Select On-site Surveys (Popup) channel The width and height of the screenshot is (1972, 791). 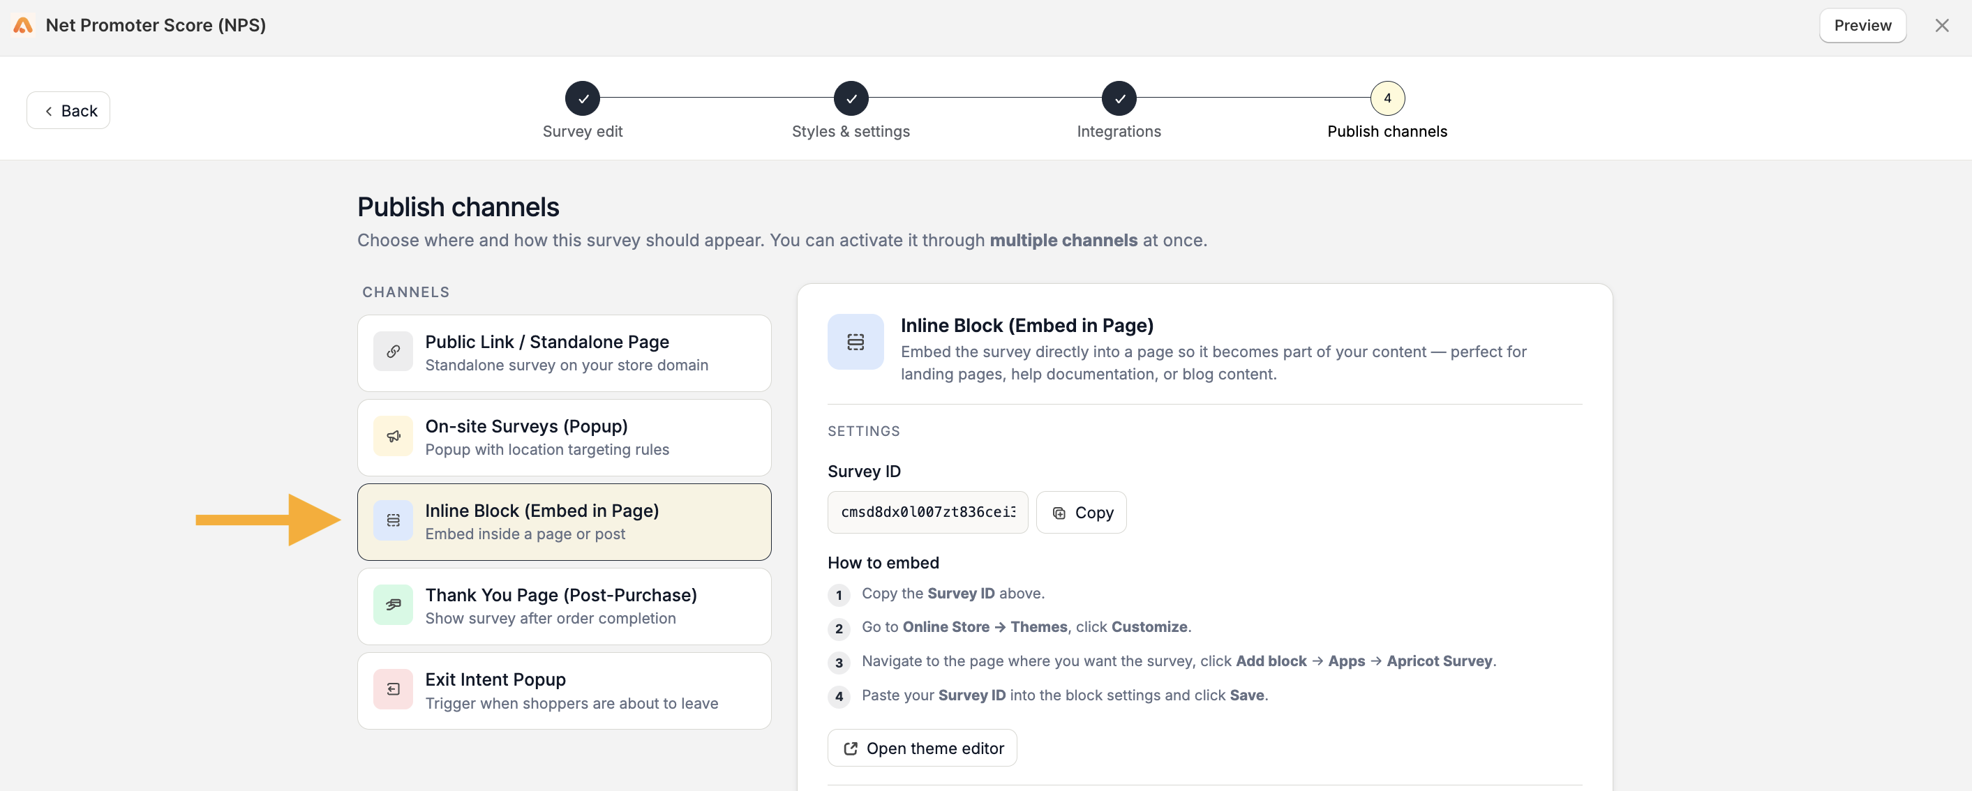(565, 437)
